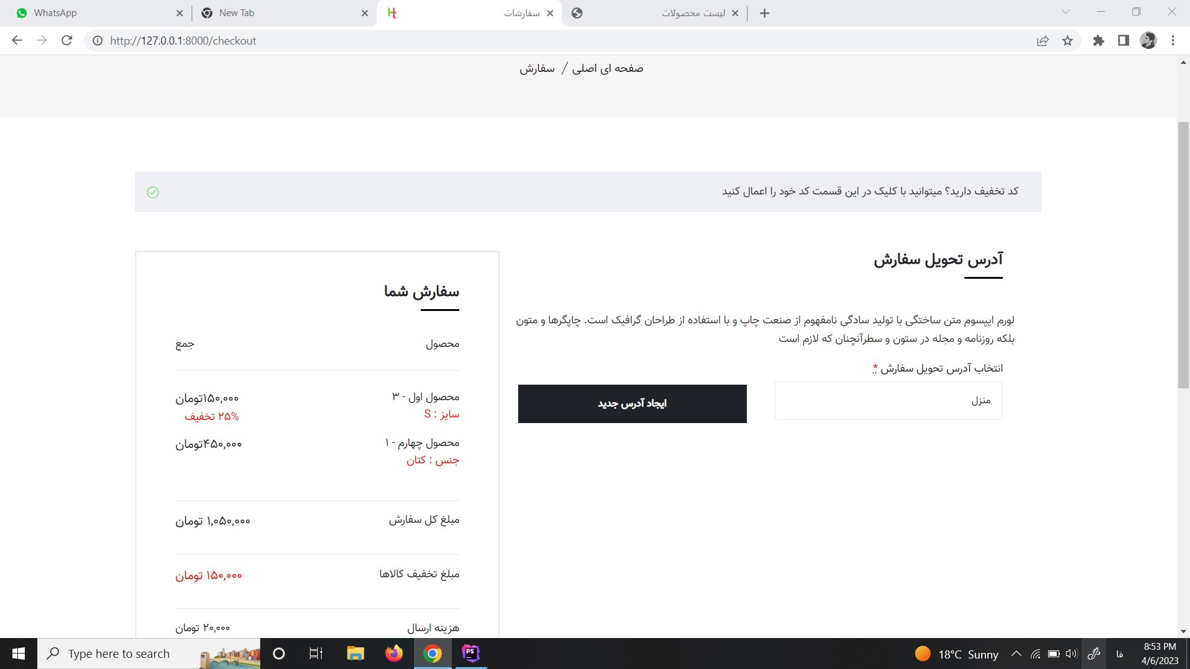The image size is (1190, 669).
Task: Open the share this page icon
Action: pos(1043,40)
